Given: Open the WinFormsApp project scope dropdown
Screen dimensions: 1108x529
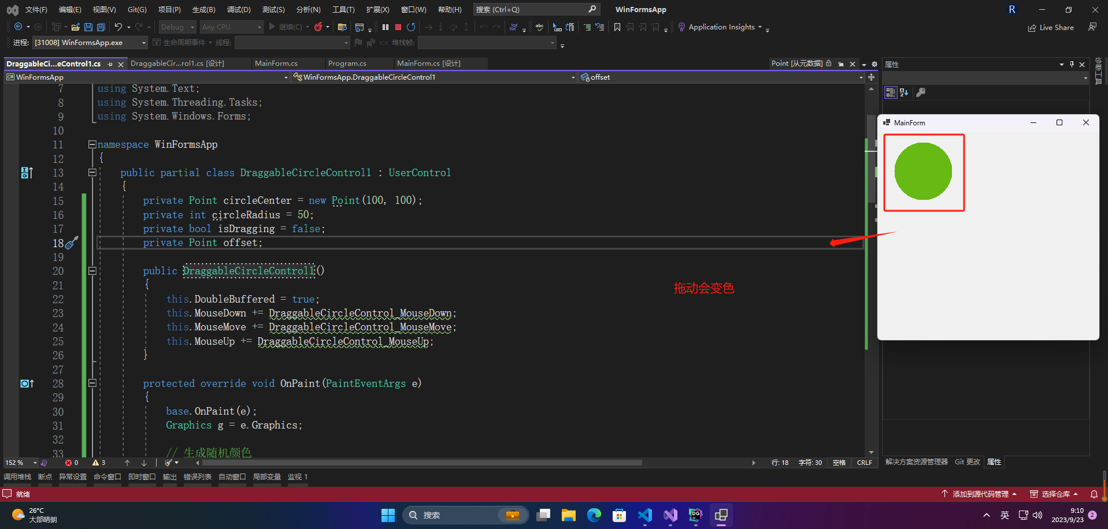Looking at the screenshot, I should click(147, 77).
